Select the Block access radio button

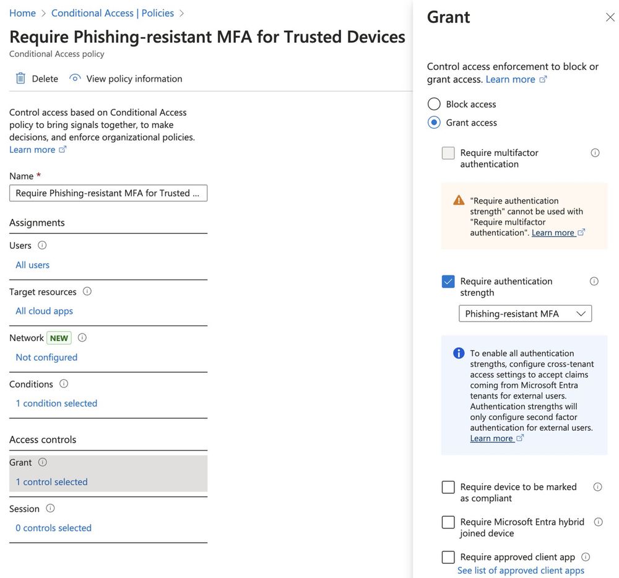(x=434, y=104)
